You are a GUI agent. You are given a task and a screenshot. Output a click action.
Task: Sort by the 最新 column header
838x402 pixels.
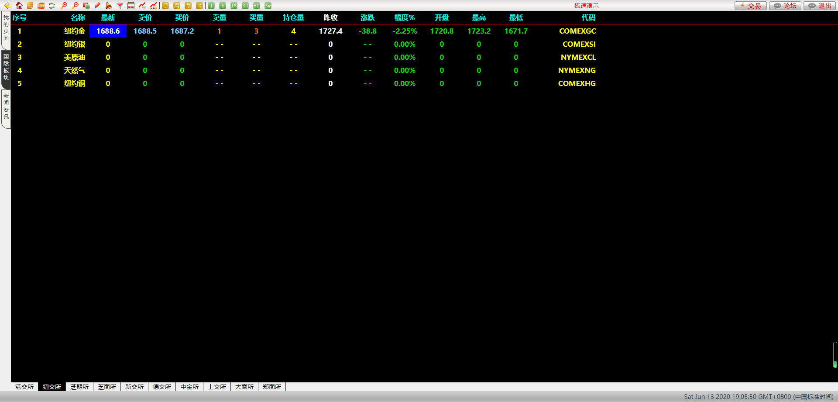point(108,17)
